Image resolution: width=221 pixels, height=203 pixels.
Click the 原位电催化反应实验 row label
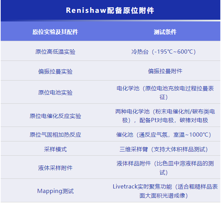point(55,116)
